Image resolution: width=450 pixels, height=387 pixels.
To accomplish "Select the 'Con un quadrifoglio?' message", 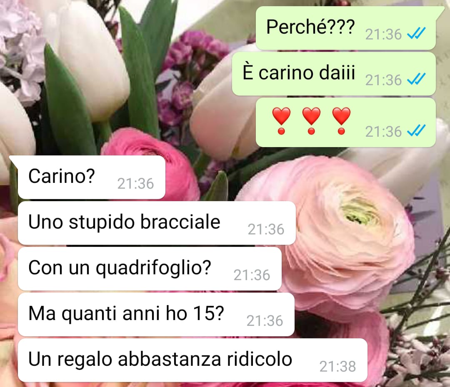I will pos(150,269).
